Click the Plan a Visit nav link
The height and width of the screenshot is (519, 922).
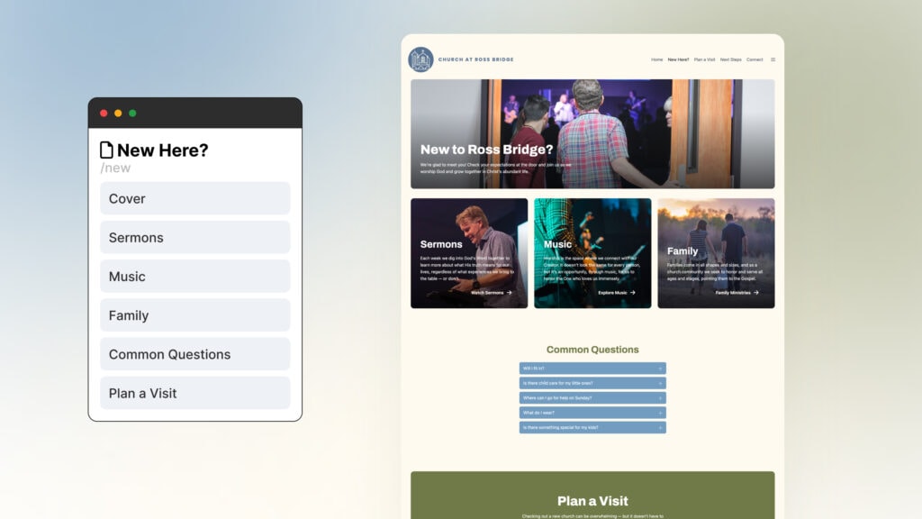(x=704, y=59)
